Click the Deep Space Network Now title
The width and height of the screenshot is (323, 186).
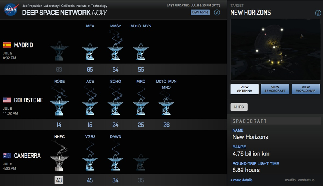pyautogui.click(x=64, y=13)
